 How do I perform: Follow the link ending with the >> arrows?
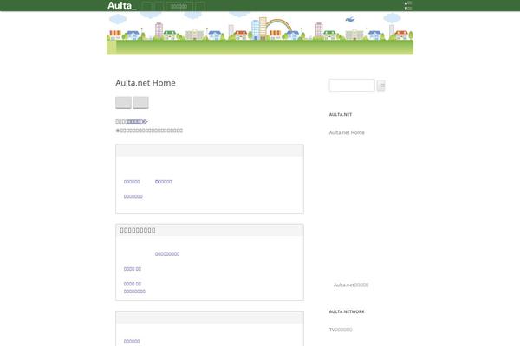tap(137, 121)
